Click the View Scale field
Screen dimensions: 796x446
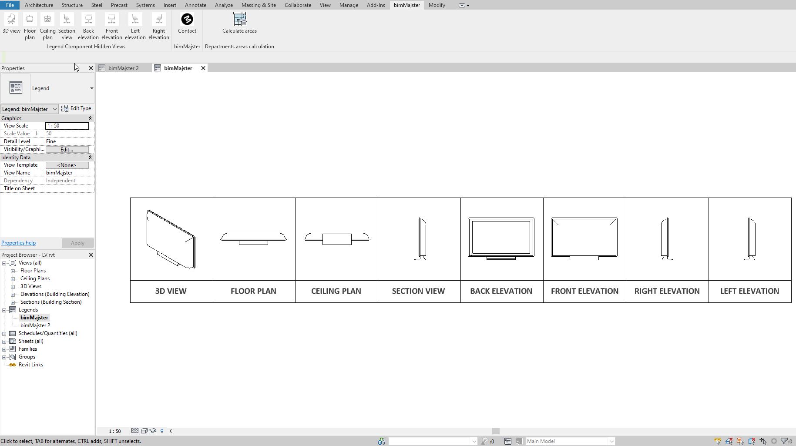67,126
